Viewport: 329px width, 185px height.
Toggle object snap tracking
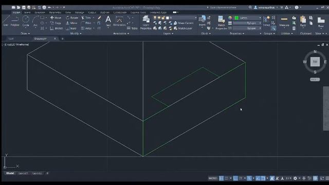[258, 178]
